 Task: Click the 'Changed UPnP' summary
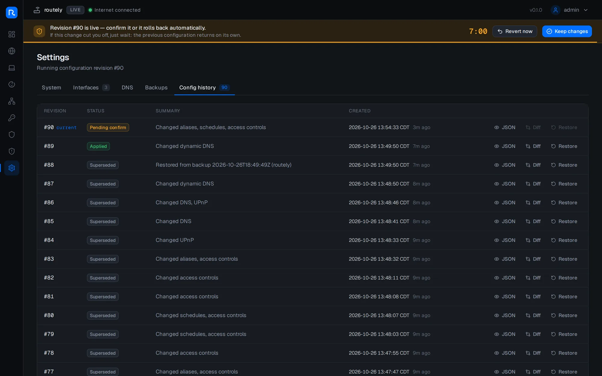(175, 240)
